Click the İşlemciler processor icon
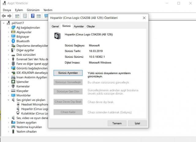This screenshot has width=196, height=142. pos(13,82)
